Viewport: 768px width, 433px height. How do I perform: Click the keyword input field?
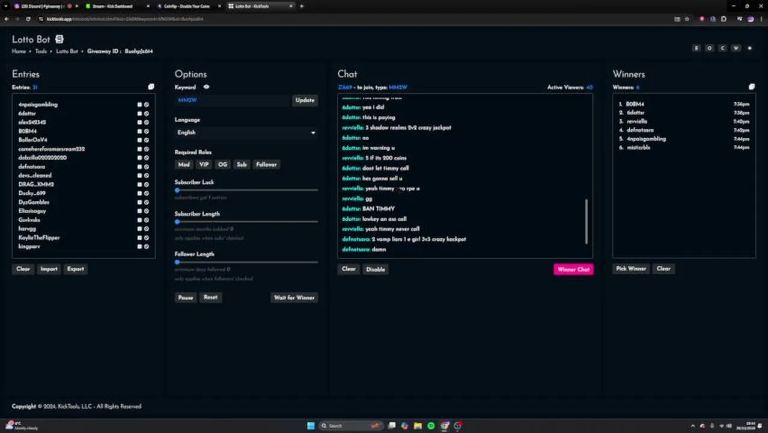click(x=233, y=100)
